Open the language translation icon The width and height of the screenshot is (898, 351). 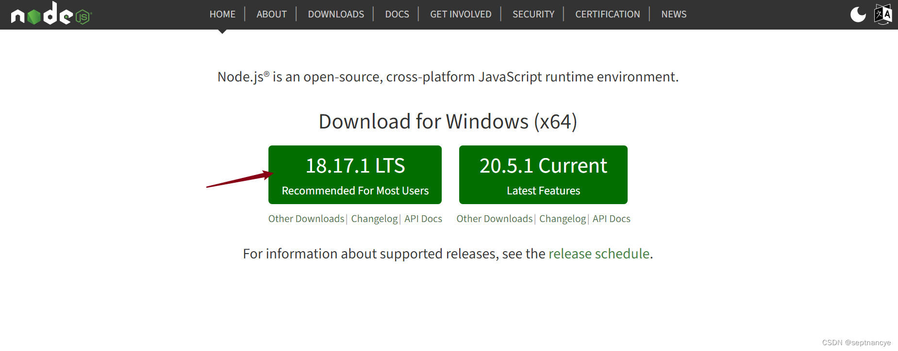pos(883,14)
